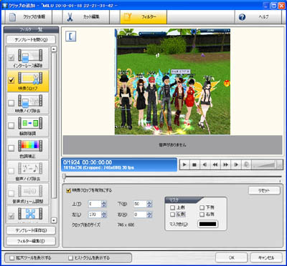Check the 左側 mask checkbox
The height and width of the screenshot is (266, 287).
pyautogui.click(x=172, y=215)
